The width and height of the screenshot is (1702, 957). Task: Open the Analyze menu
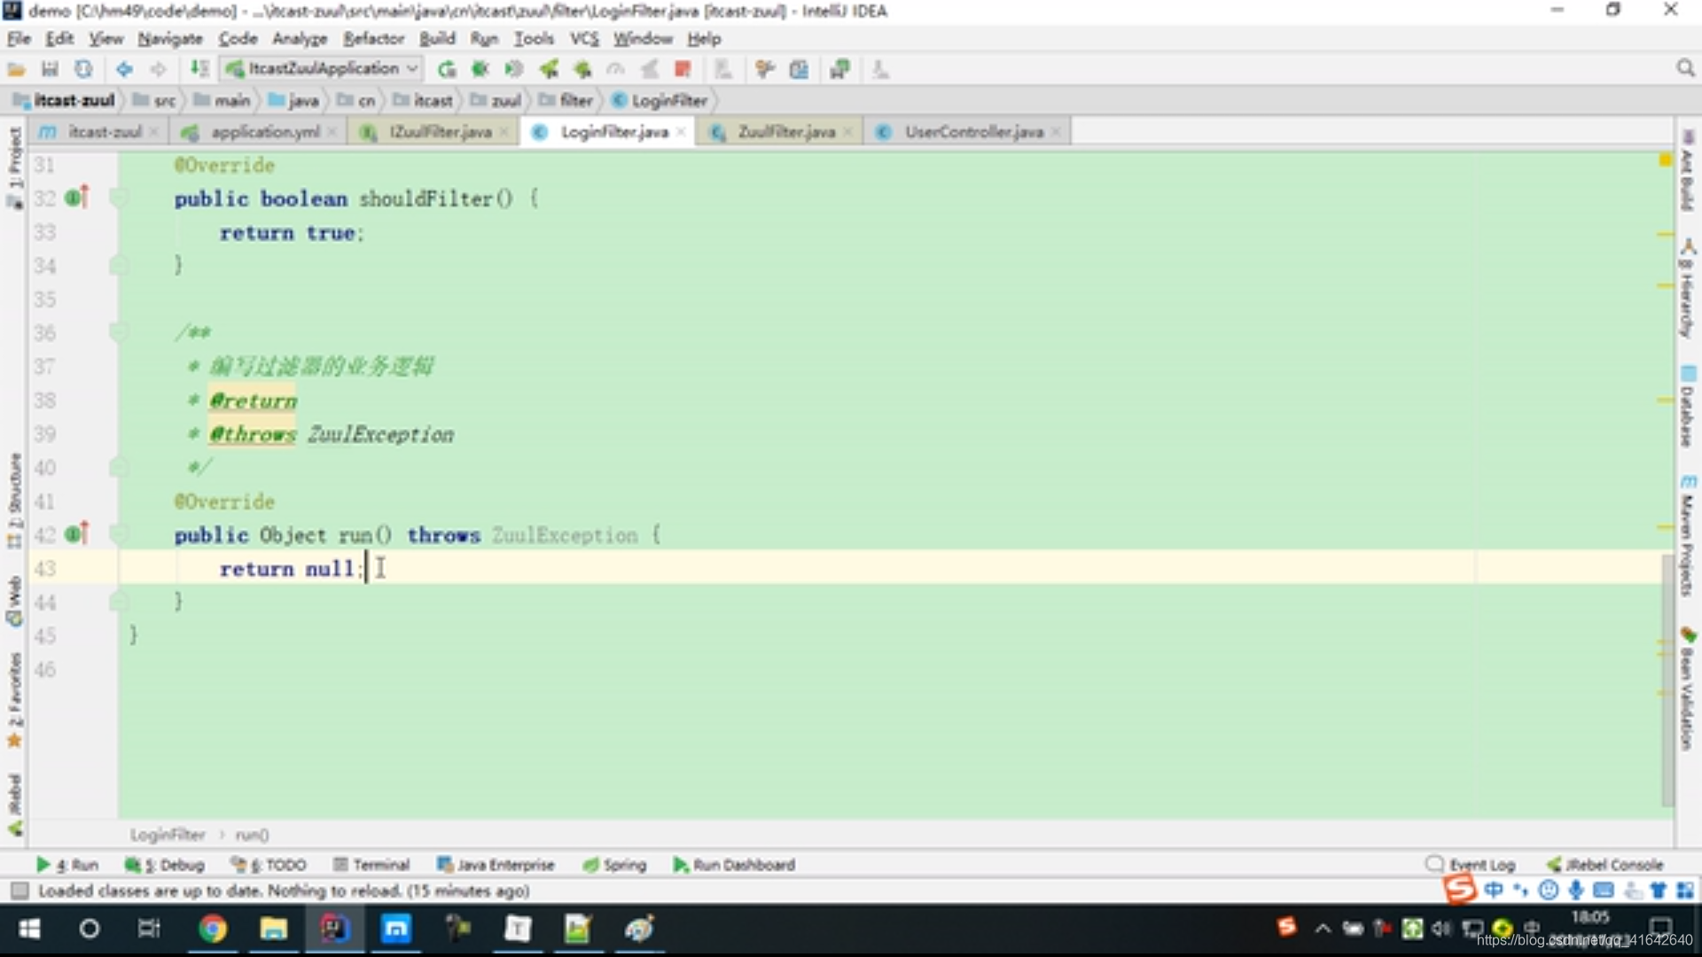point(300,38)
